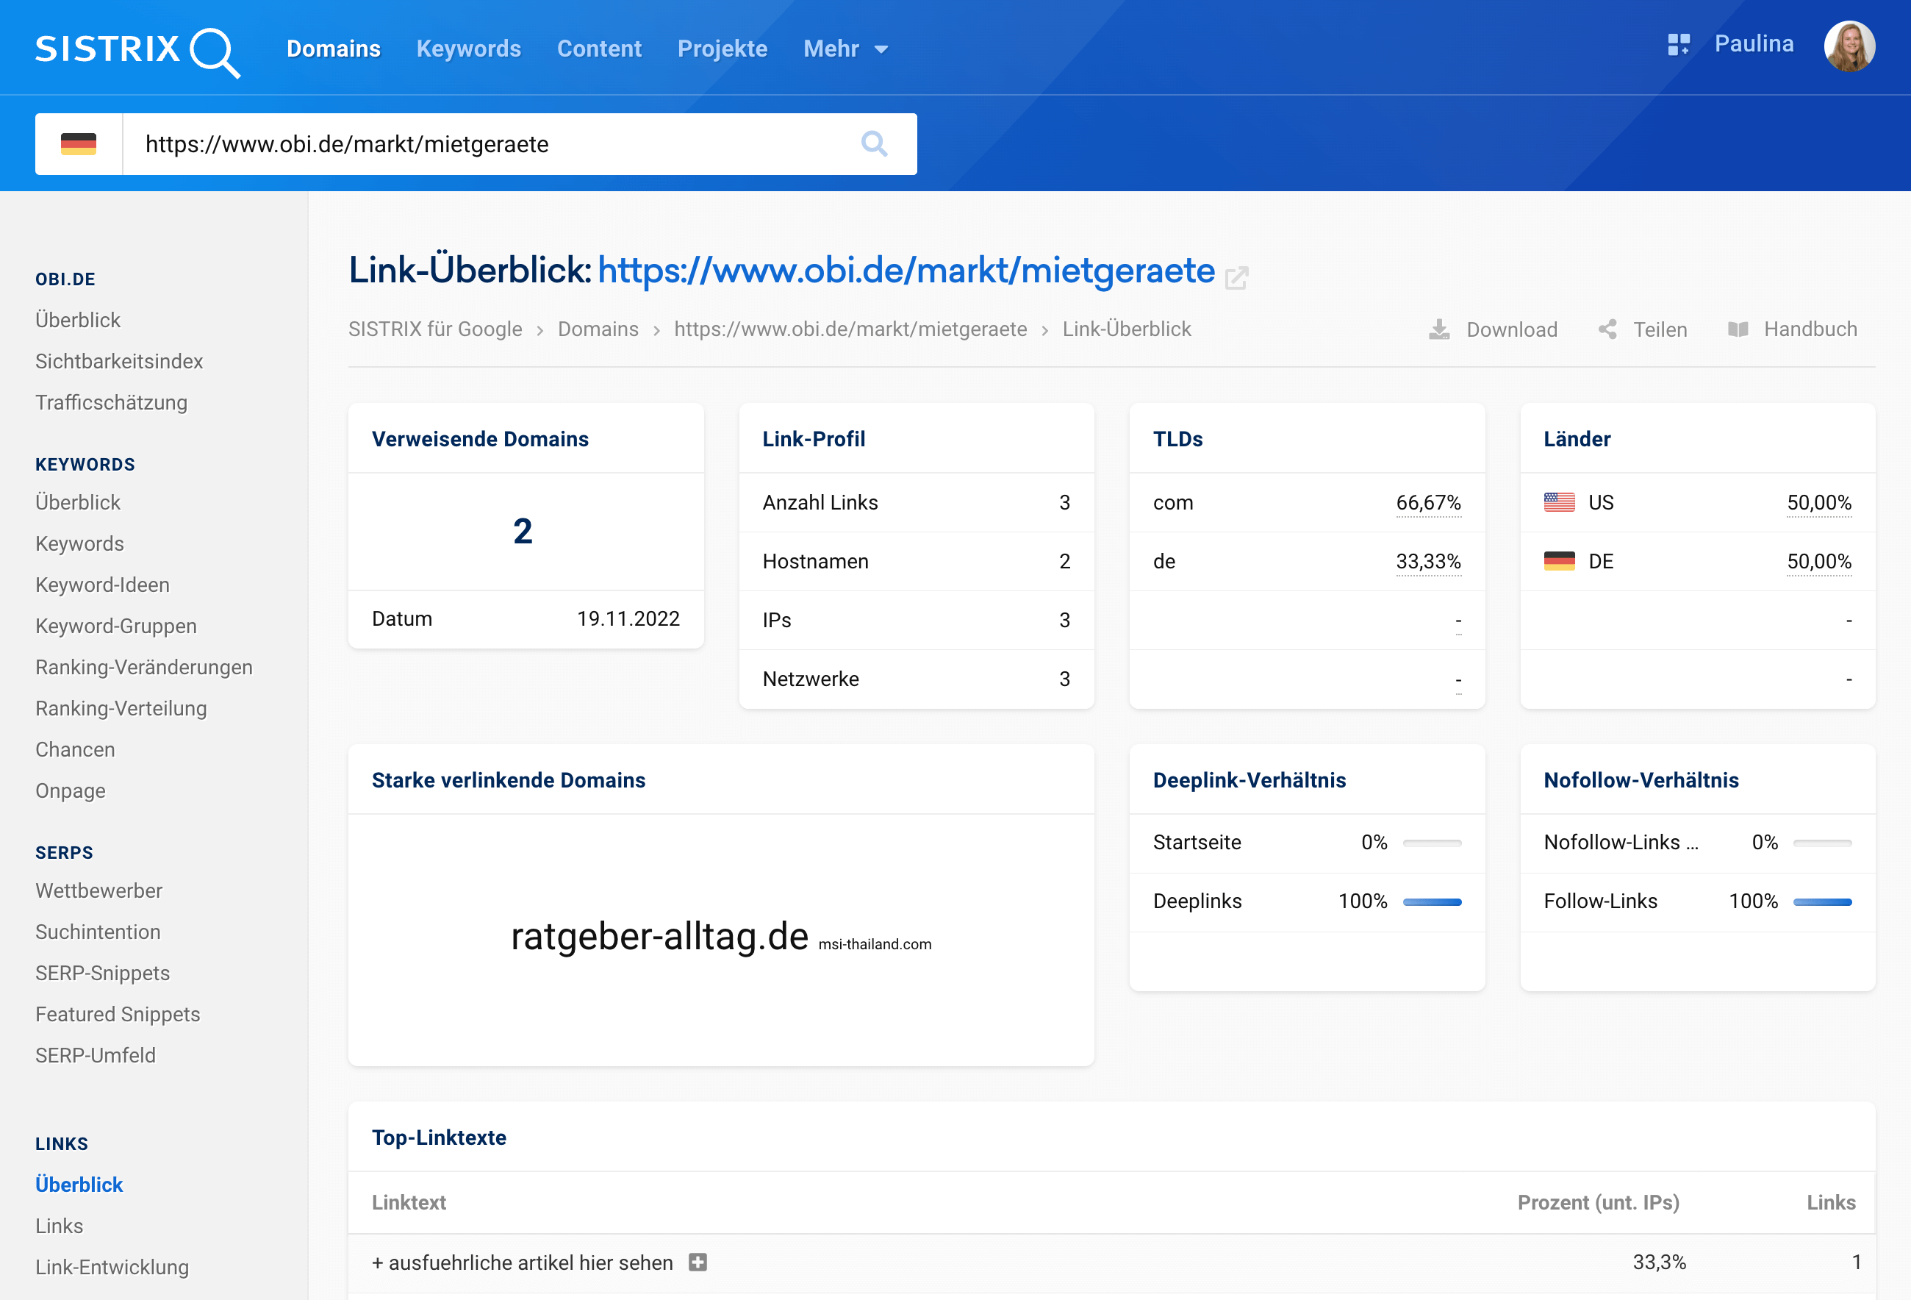Click the Deeplinks 100% progress bar

(x=1432, y=901)
